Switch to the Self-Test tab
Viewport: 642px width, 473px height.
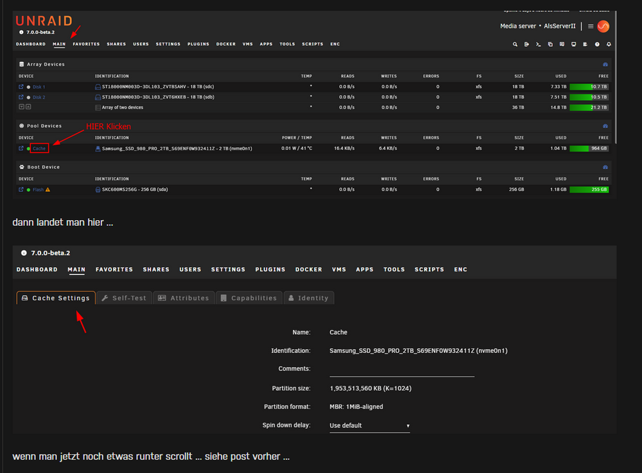point(124,298)
